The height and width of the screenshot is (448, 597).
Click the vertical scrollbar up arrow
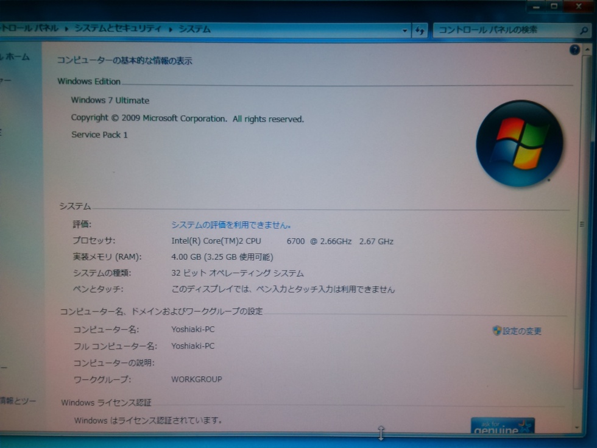587,49
